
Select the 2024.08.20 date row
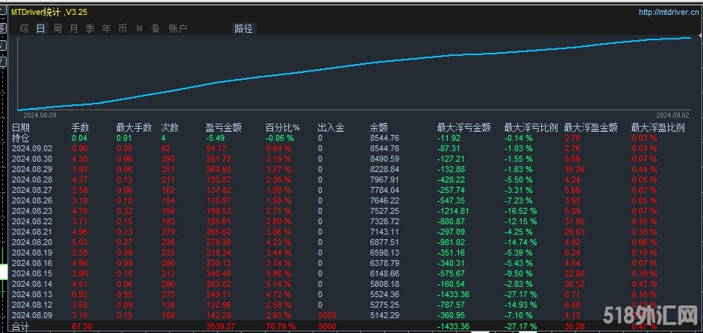click(32, 242)
